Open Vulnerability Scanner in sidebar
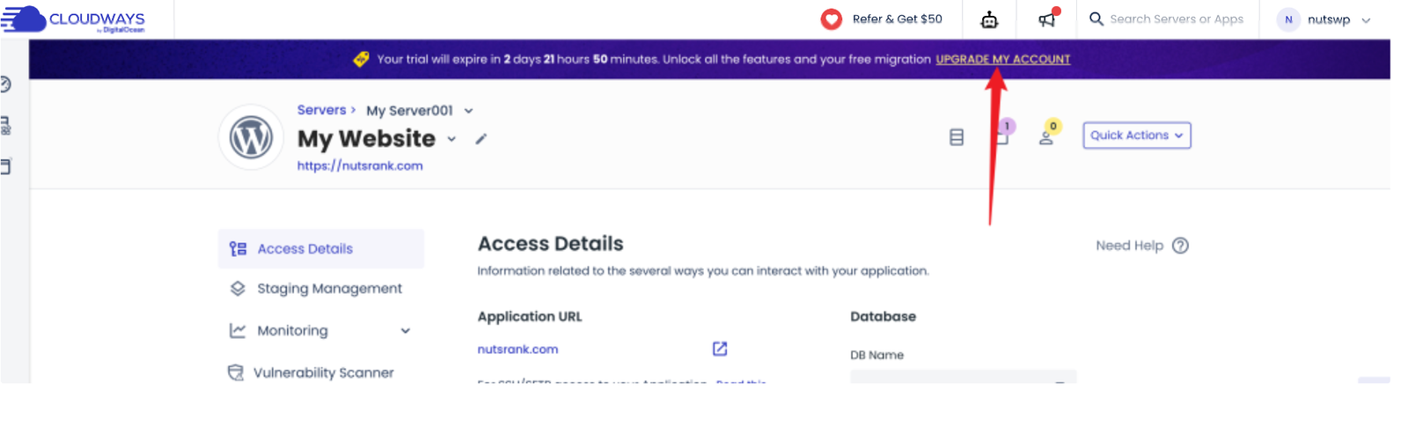This screenshot has height=427, width=1408. [x=323, y=372]
